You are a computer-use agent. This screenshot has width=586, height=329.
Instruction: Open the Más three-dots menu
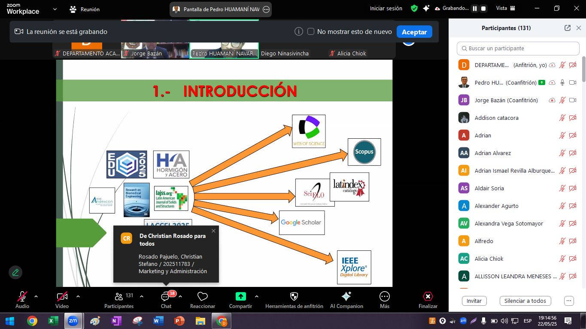click(x=385, y=296)
